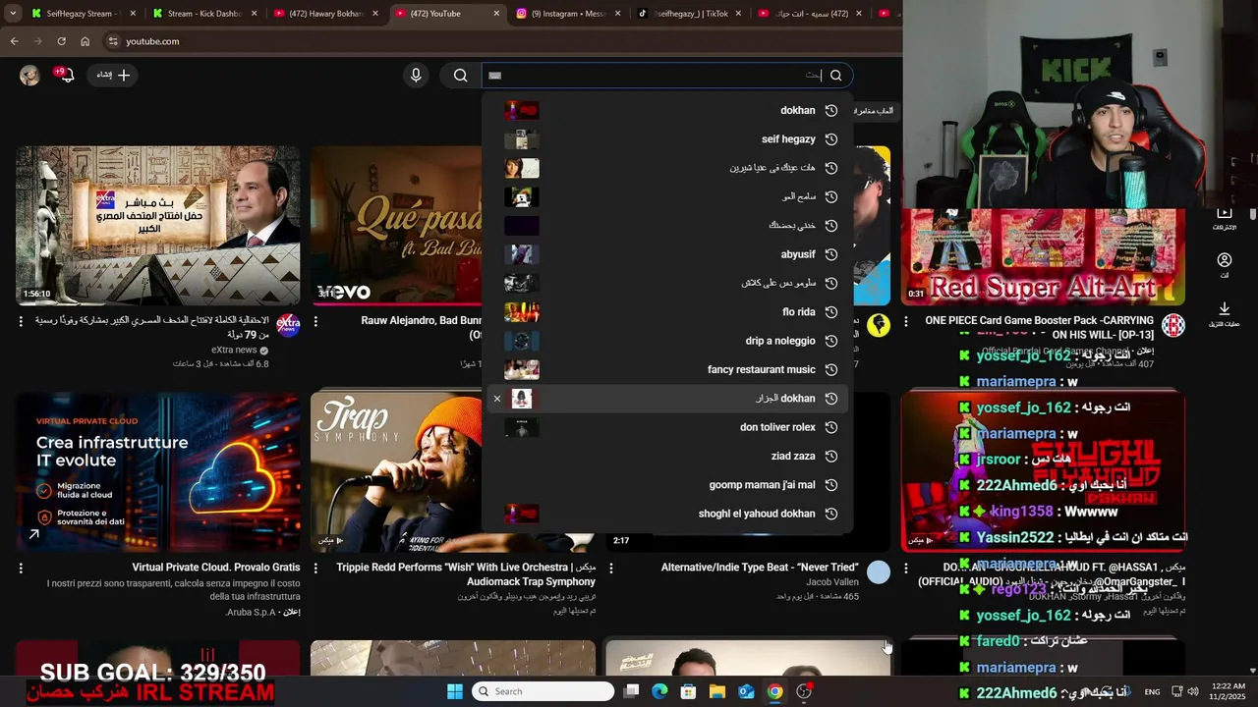Open 'Alternative/Indie Type Beat' video title
Screen dimensions: 1258x707
click(760, 568)
